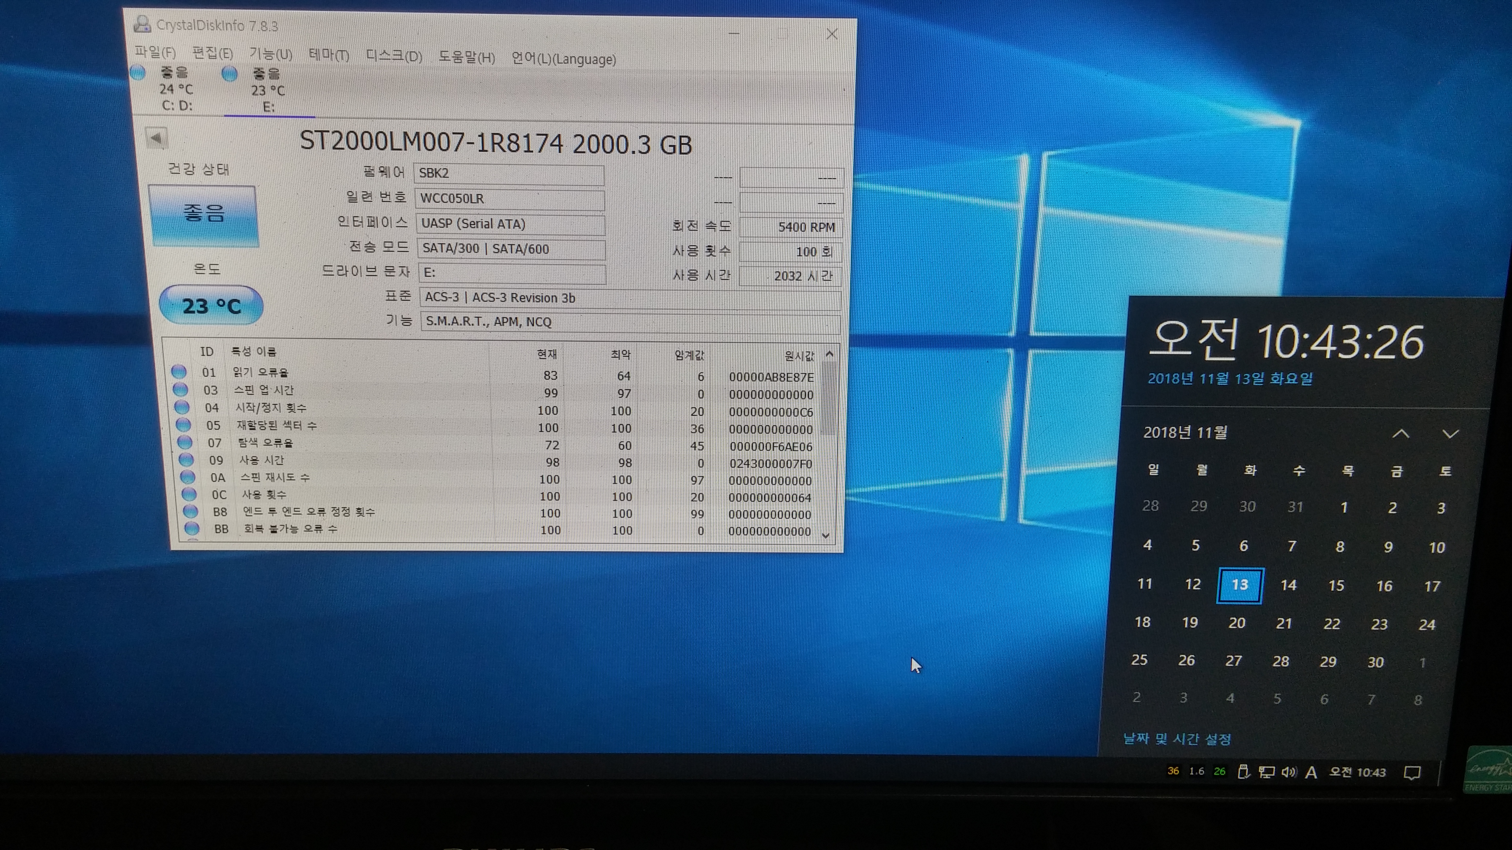The width and height of the screenshot is (1512, 850).
Task: Click status icon of row 0C 사용 횟수
Action: coord(189,494)
